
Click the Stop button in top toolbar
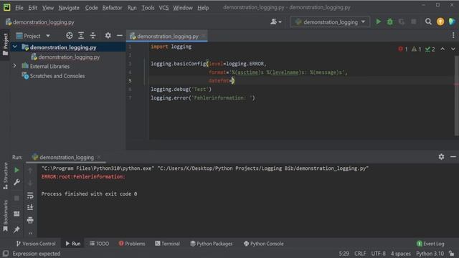coord(413,21)
